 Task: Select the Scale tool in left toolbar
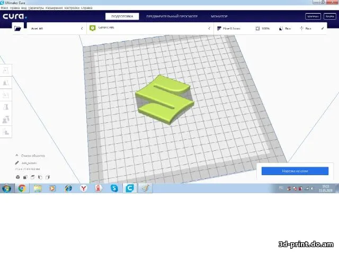point(6,83)
